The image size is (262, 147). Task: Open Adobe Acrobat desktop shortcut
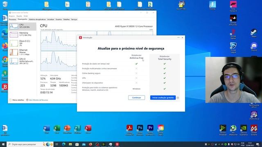[129, 130]
